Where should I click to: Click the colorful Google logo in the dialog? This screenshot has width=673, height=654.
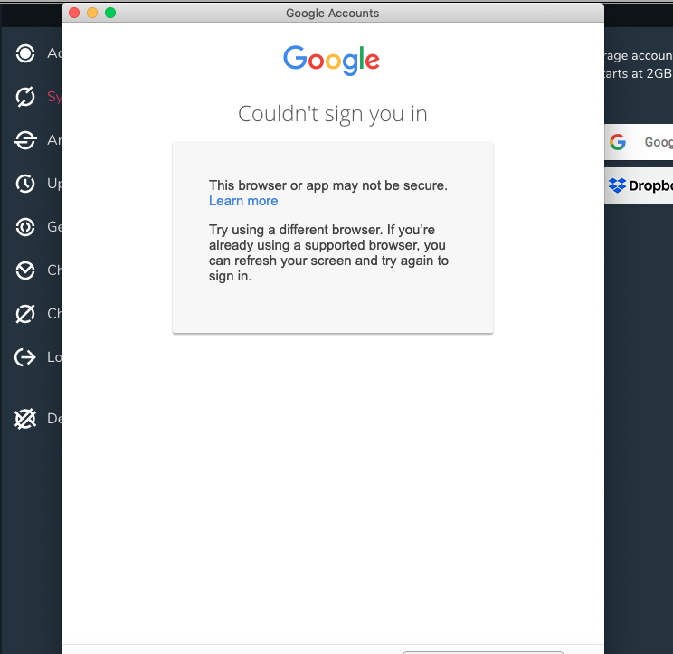[x=331, y=60]
